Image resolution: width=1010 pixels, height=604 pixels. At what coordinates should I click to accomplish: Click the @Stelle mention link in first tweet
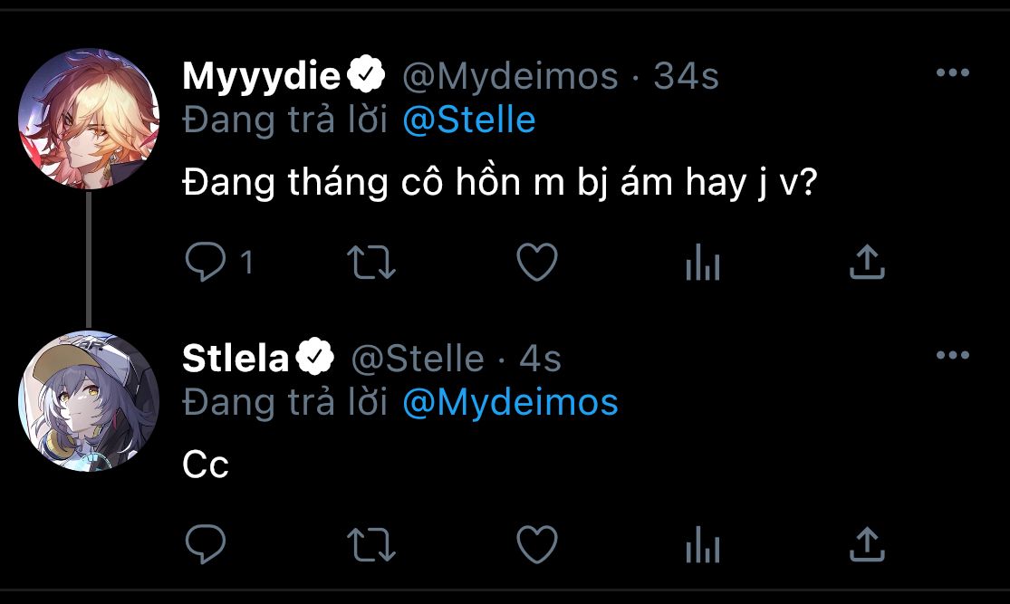point(468,120)
